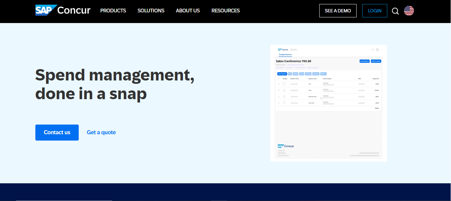Select the checkbox on the Taxi expense row
This screenshot has height=201, width=451.
click(279, 83)
